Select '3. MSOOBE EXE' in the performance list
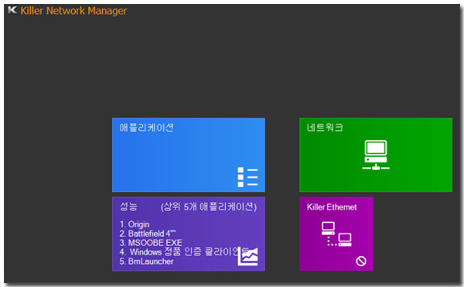 click(151, 243)
